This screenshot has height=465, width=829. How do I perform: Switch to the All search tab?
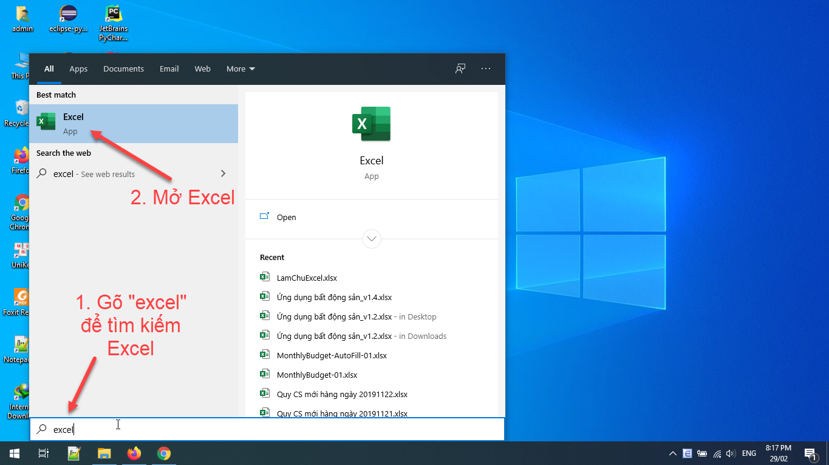click(49, 69)
